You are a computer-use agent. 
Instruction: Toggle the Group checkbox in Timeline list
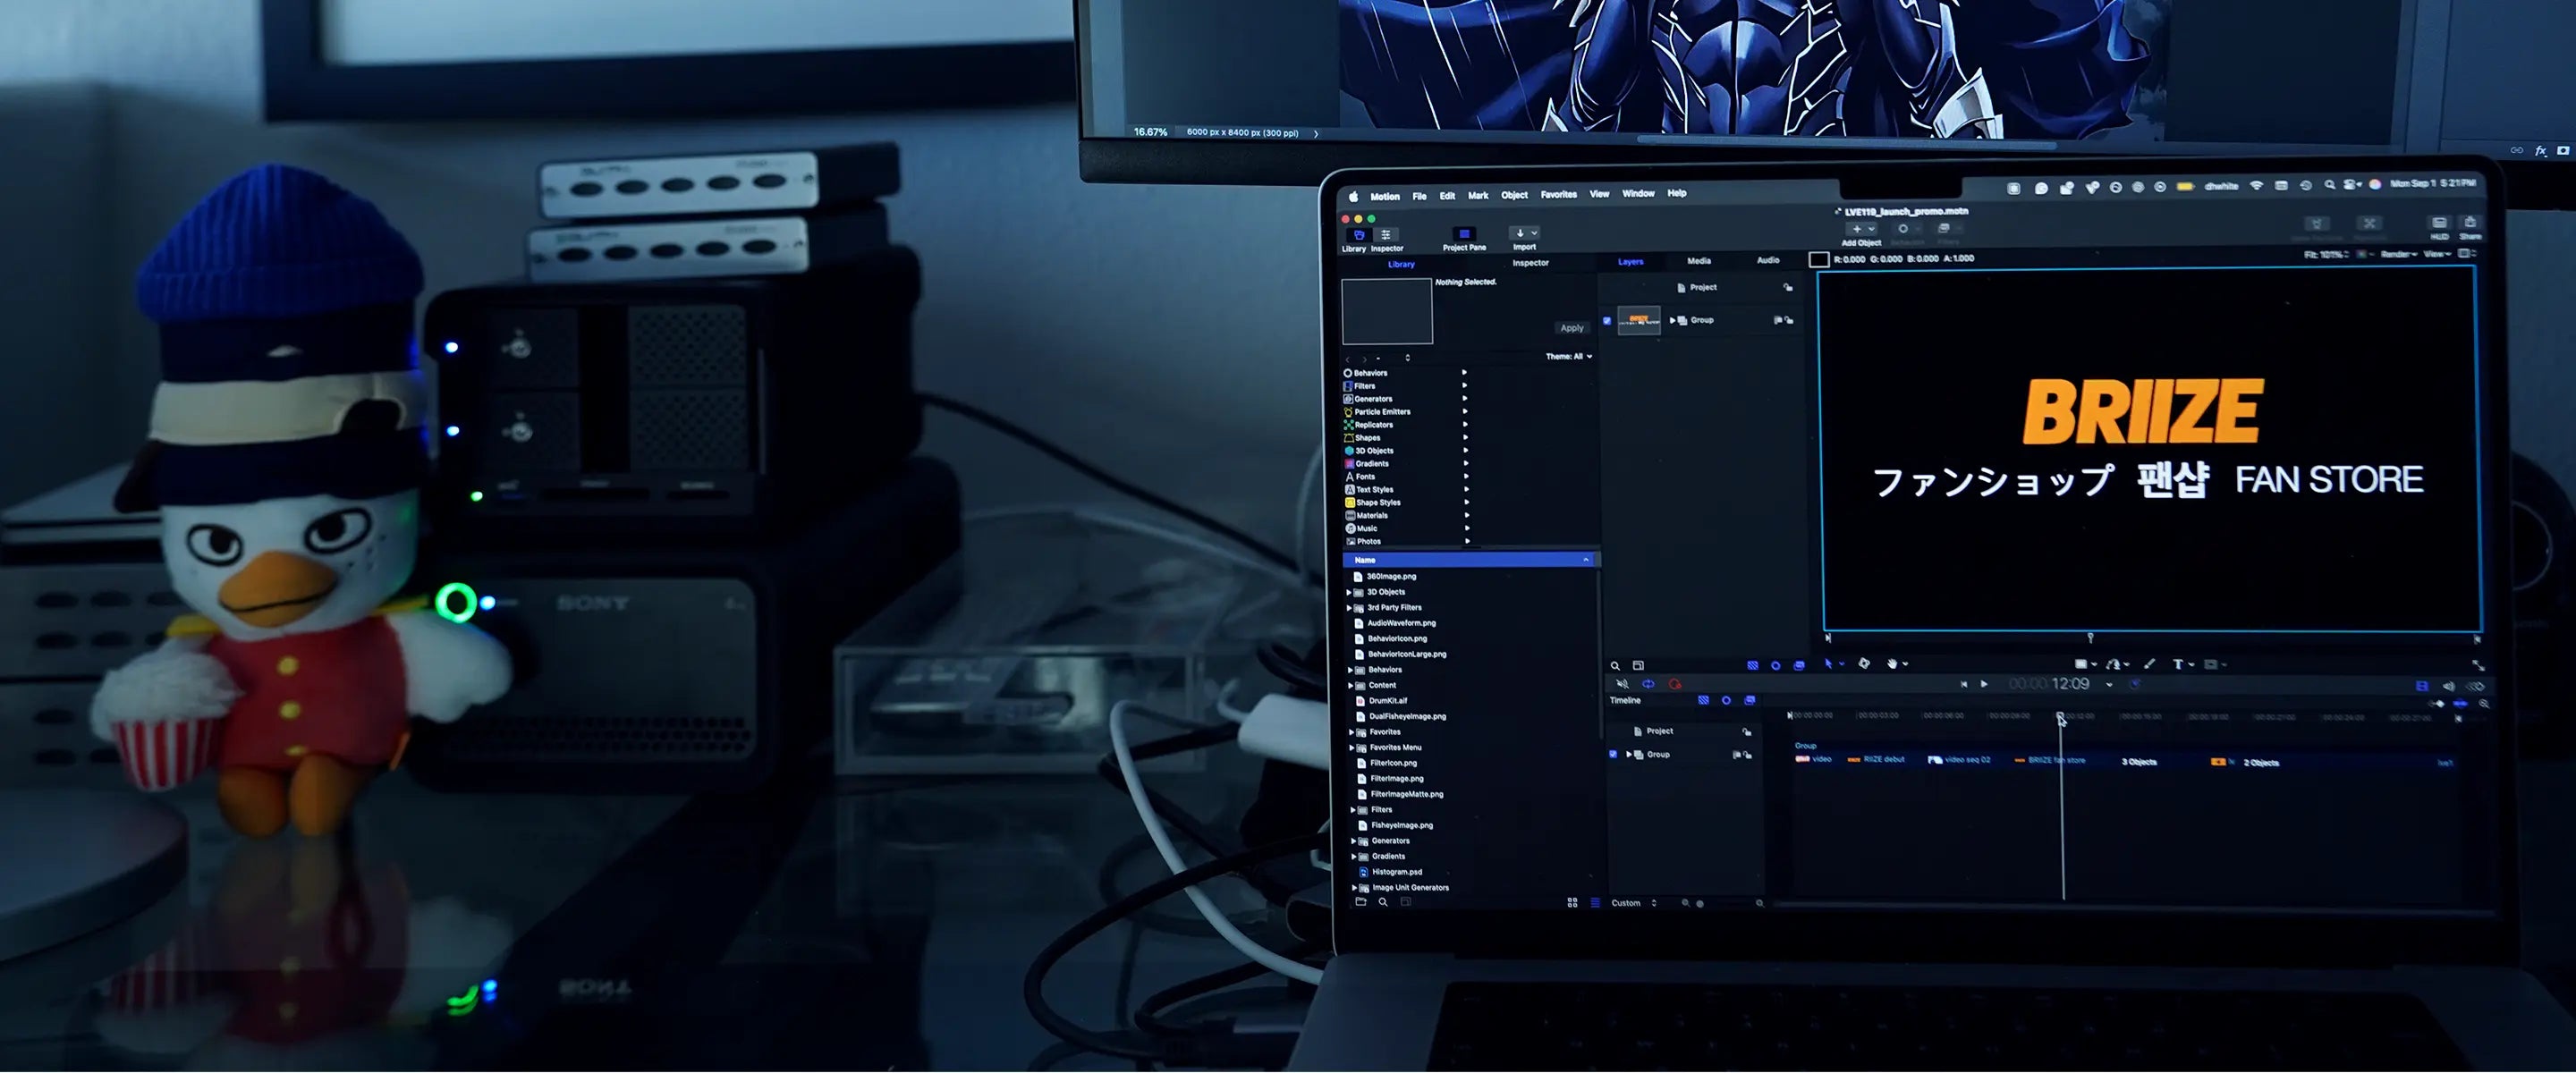coord(1613,755)
